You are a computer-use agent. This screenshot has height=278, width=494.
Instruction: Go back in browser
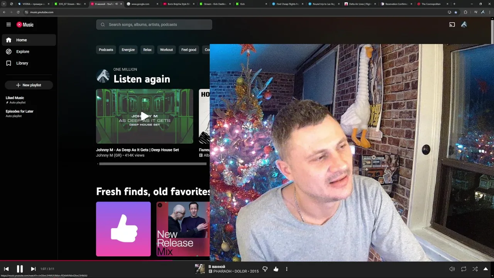point(4,12)
